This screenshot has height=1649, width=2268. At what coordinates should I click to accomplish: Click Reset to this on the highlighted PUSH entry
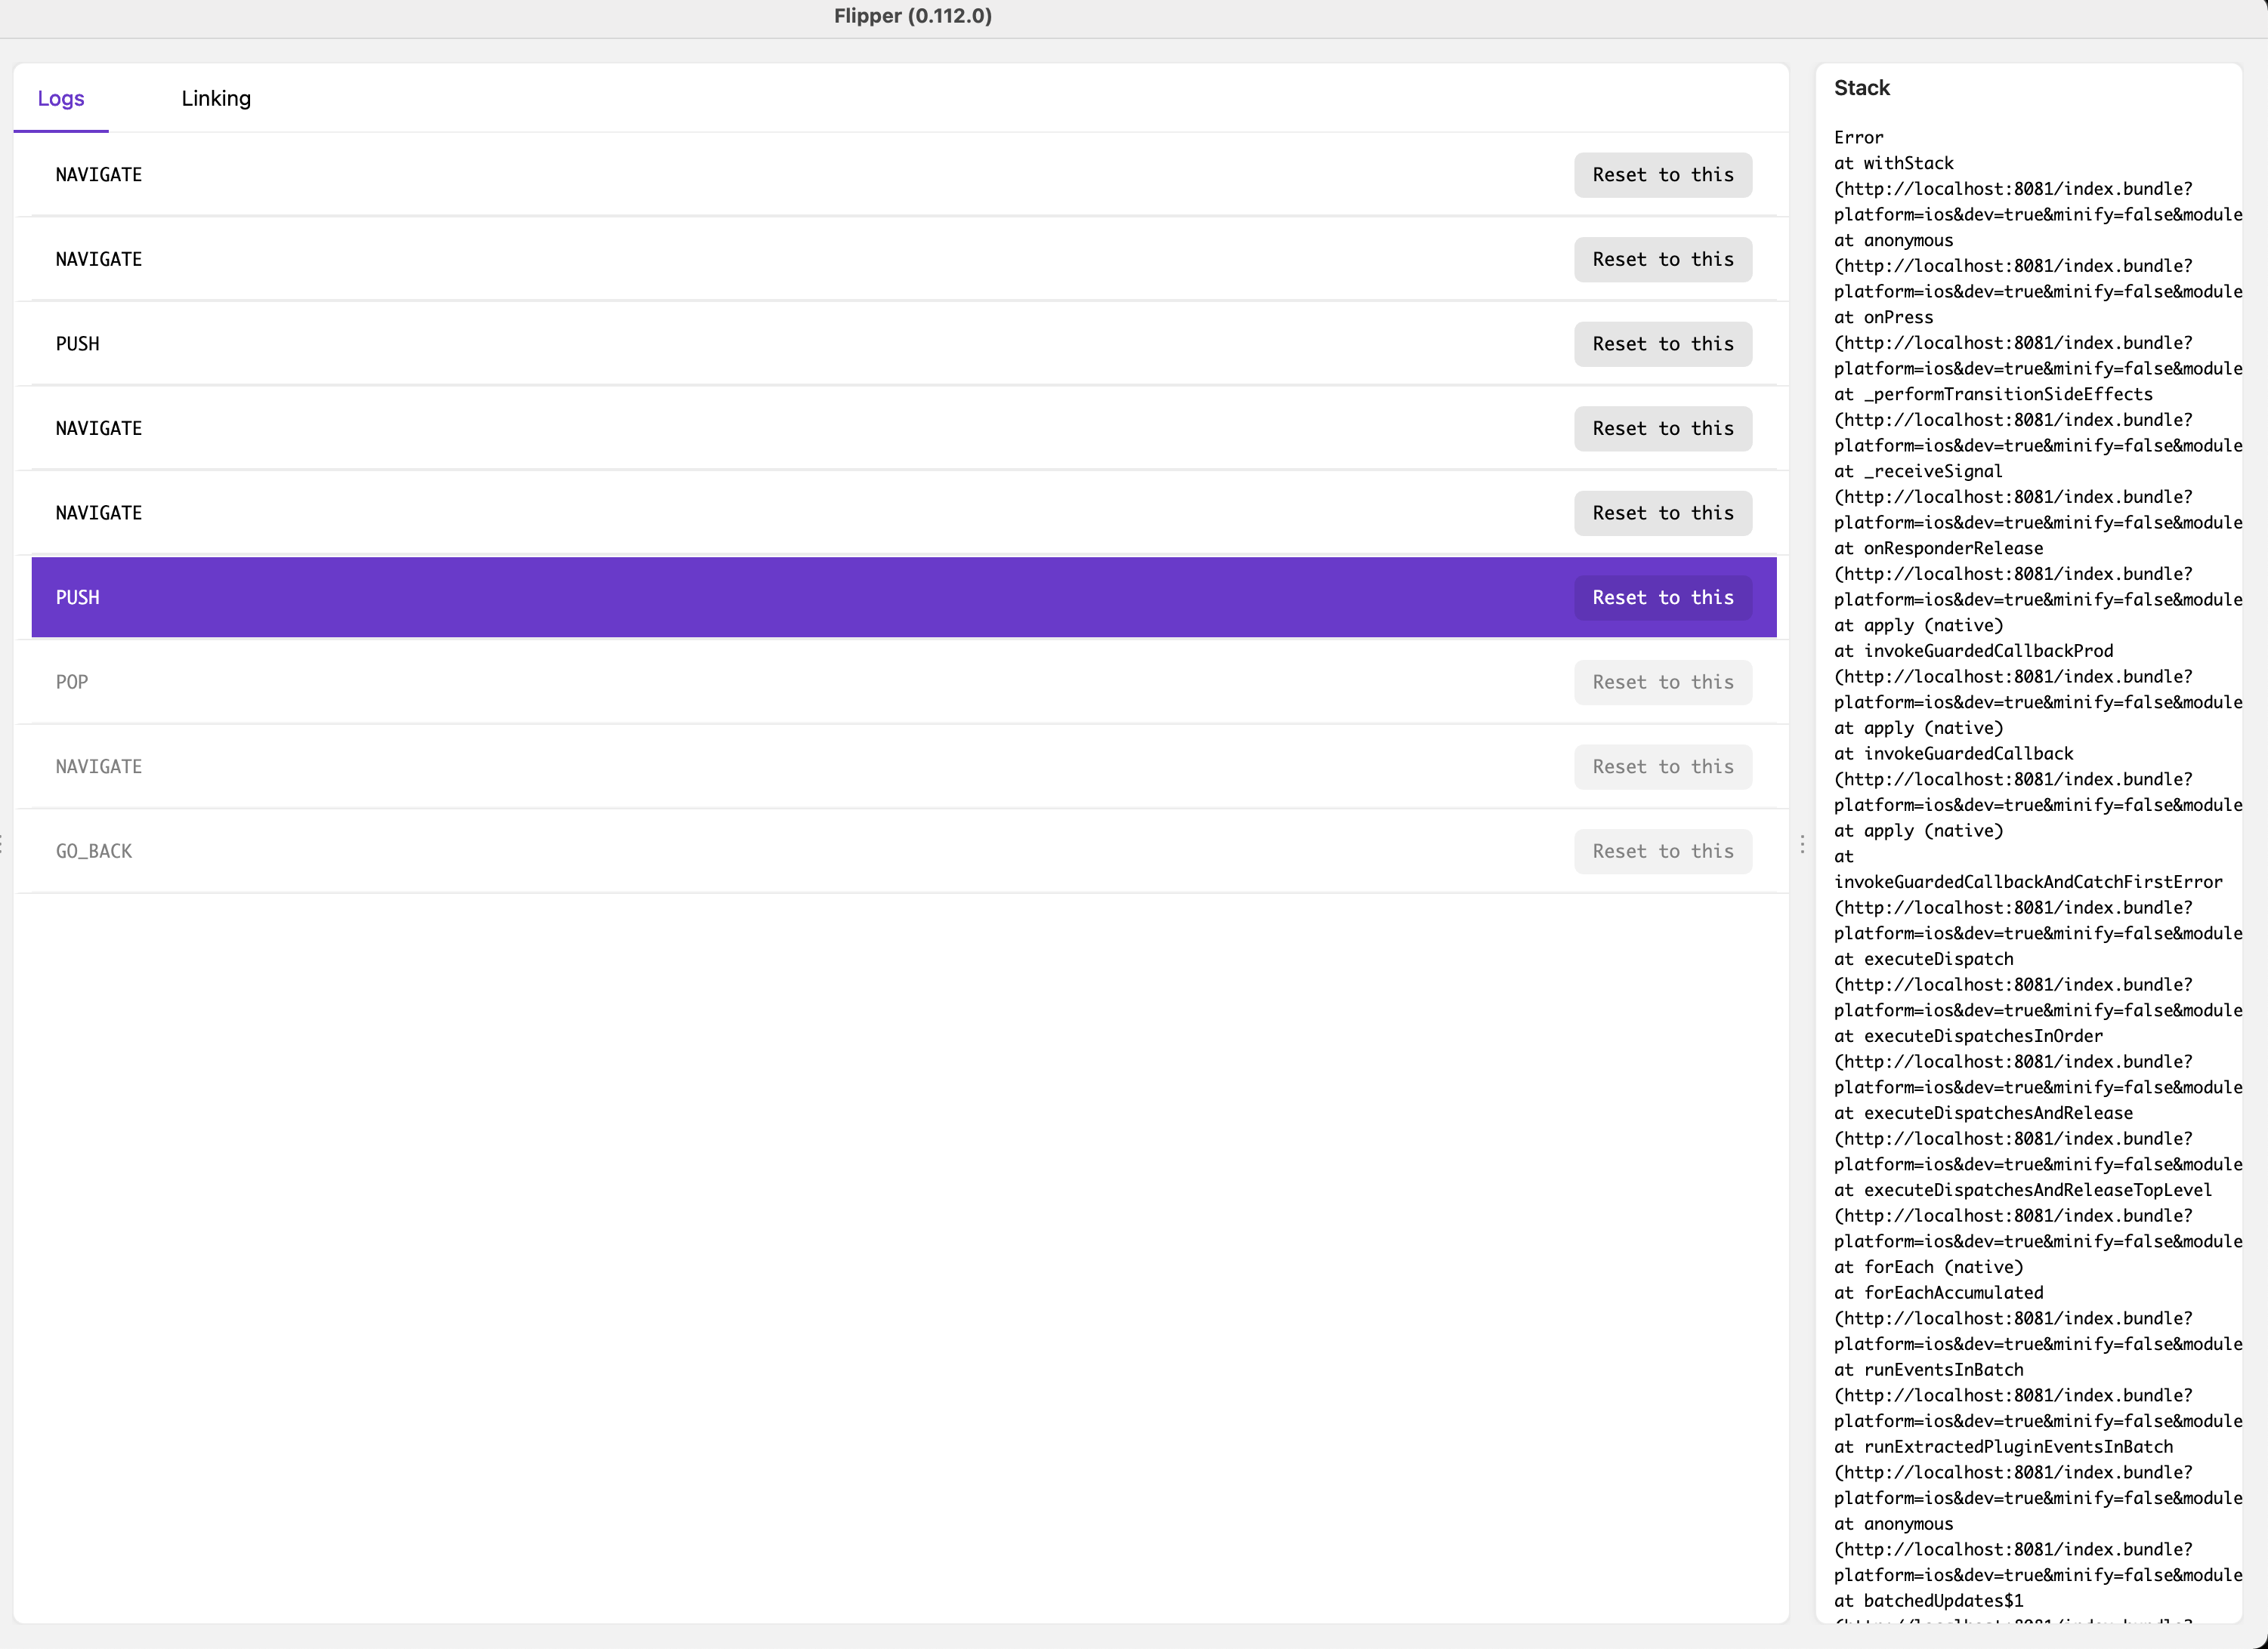(x=1662, y=596)
